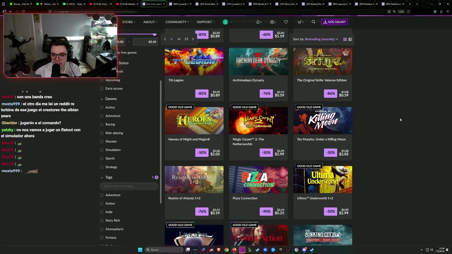Click Archimedean Dynasty -76% discount badge
This screenshot has width=452, height=254.
[x=266, y=93]
